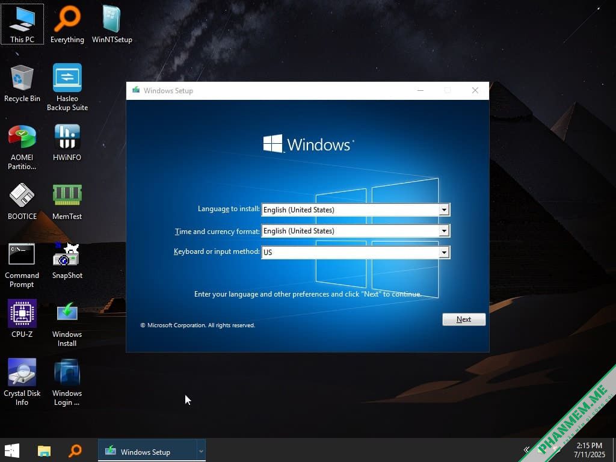This screenshot has width=616, height=462.
Task: Launch SnapShot desktop icon
Action: (x=67, y=260)
